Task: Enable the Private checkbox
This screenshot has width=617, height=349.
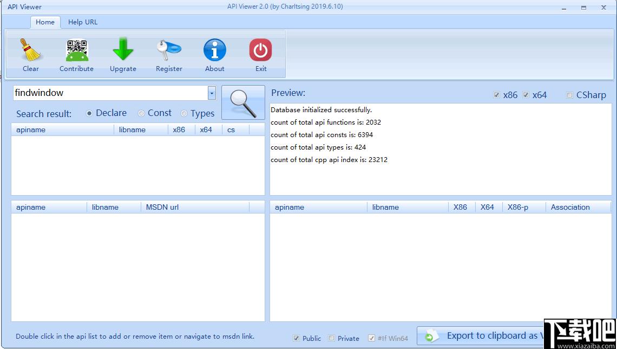Action: [331, 338]
